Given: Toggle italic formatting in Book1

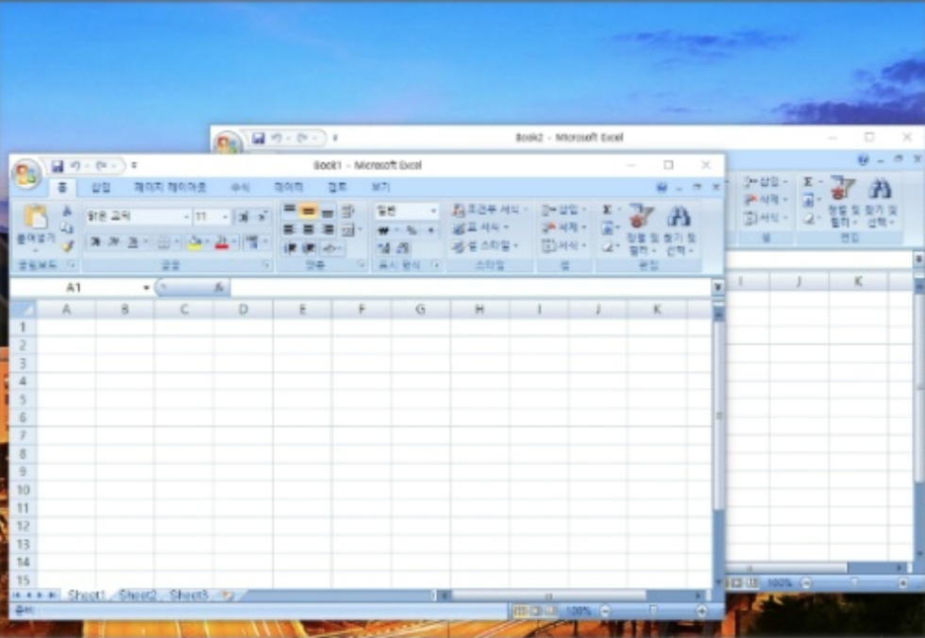Looking at the screenshot, I should click(x=113, y=243).
